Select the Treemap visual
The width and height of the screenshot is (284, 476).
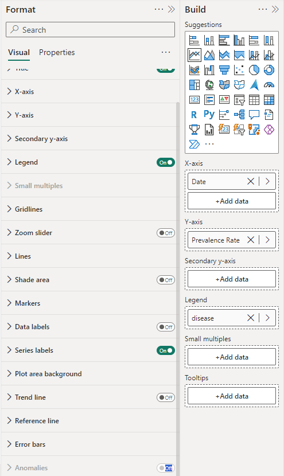[x=194, y=85]
